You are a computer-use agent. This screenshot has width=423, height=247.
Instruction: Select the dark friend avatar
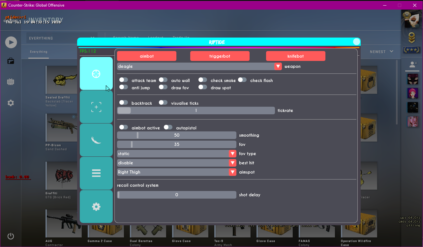(413, 107)
